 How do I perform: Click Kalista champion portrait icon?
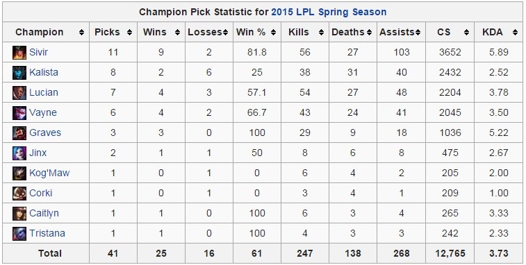pos(19,73)
